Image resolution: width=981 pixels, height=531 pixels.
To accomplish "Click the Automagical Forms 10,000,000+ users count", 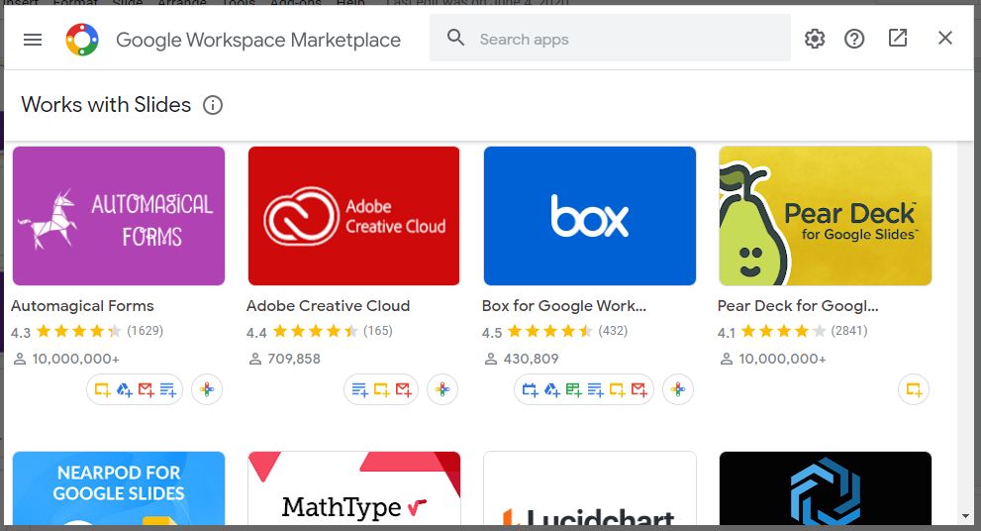I will [x=75, y=359].
